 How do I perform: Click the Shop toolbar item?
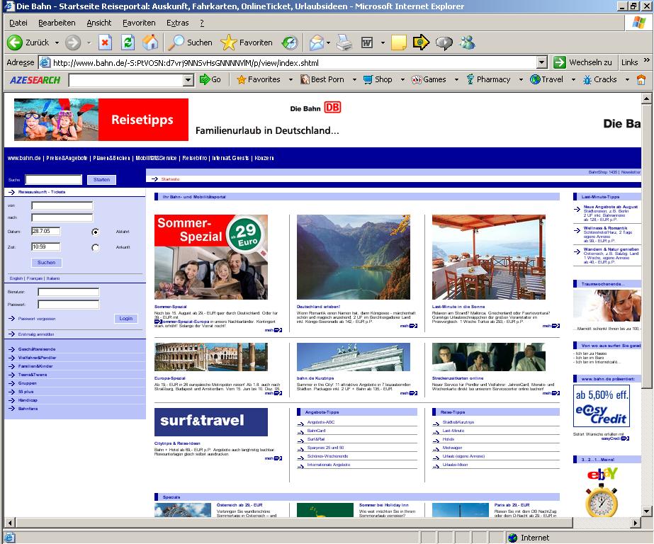[378, 79]
